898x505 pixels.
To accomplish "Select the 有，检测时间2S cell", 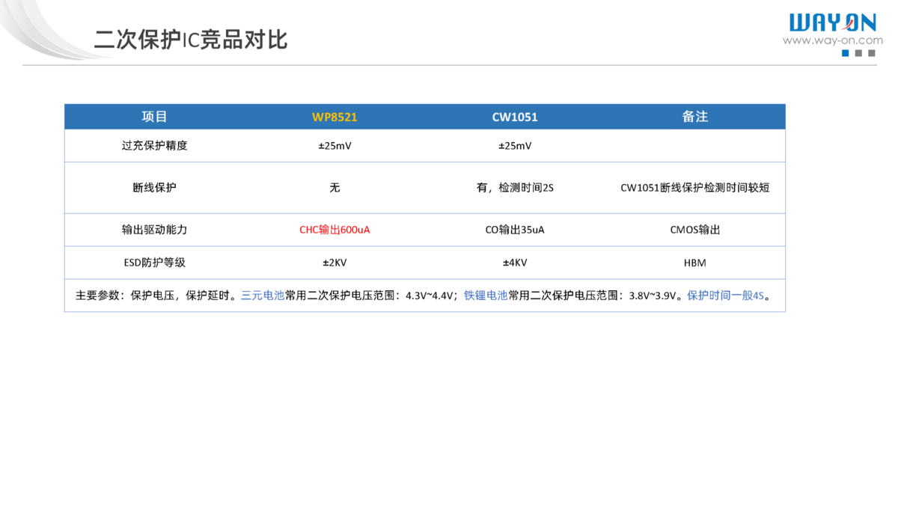I will pos(515,188).
